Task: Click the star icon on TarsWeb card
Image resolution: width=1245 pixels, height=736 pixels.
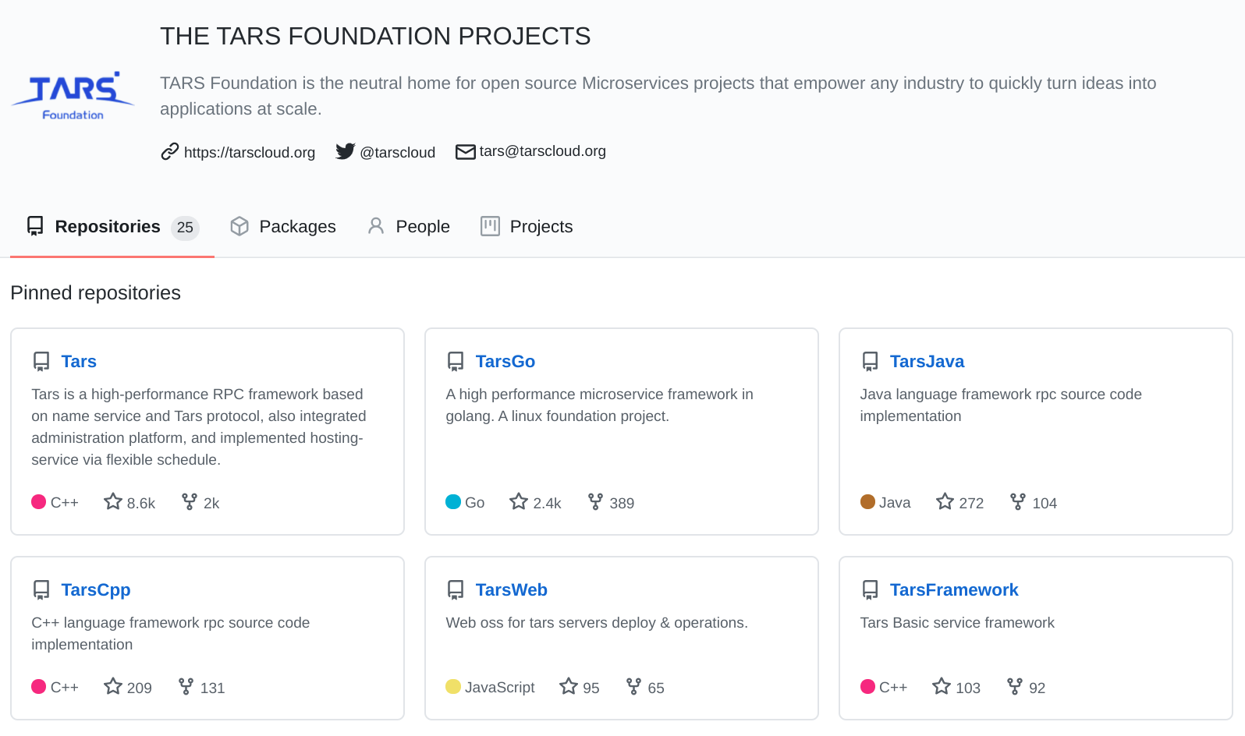Action: (569, 687)
